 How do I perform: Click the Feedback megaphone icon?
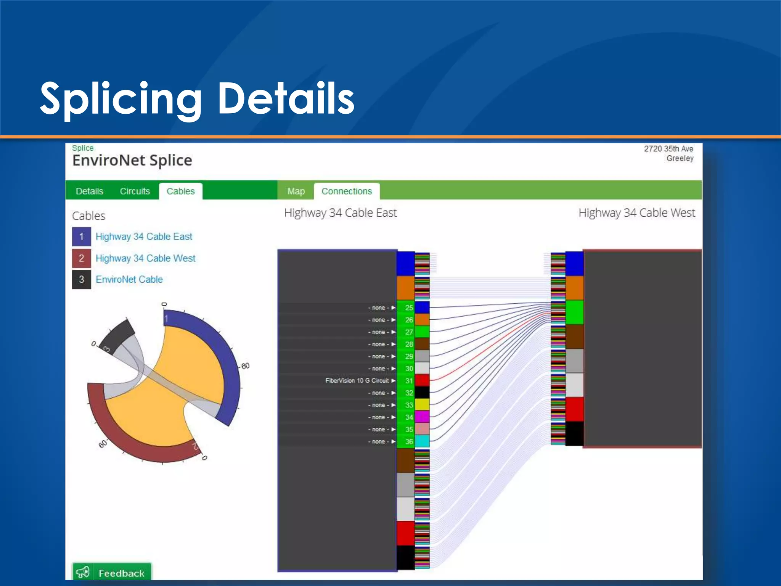[x=83, y=572]
